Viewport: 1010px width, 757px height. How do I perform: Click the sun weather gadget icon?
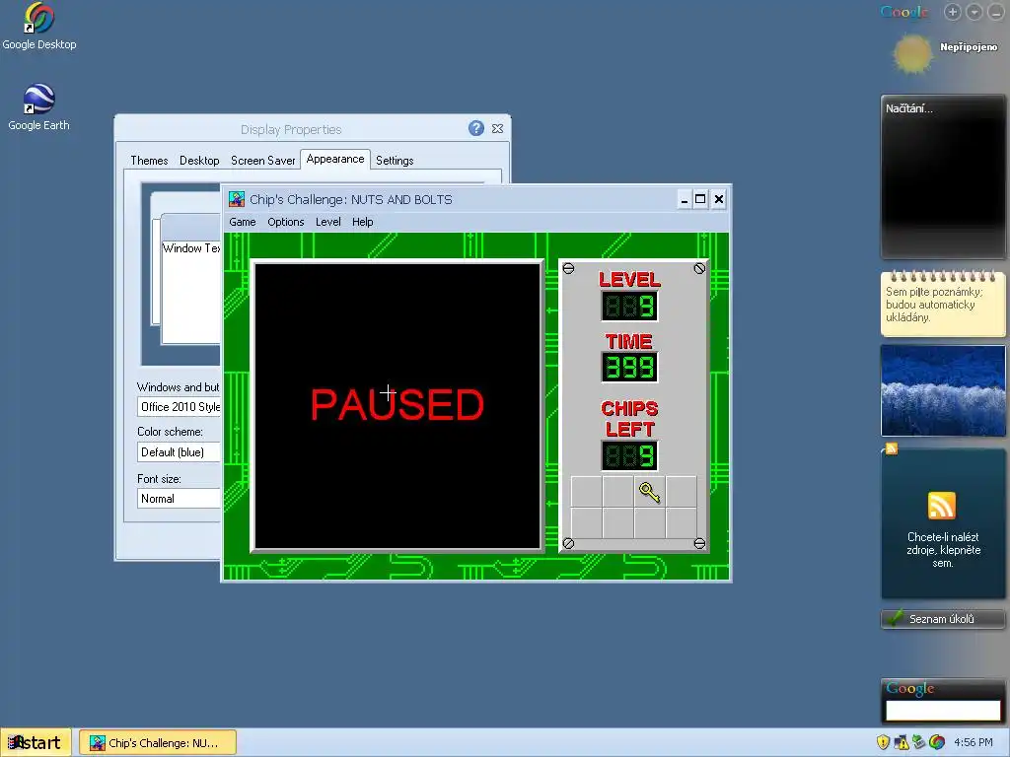click(912, 54)
